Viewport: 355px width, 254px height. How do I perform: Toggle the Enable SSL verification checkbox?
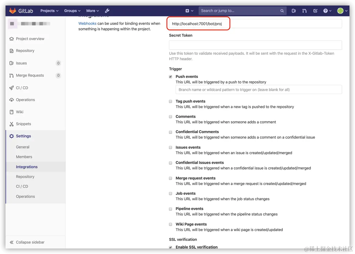(x=170, y=247)
